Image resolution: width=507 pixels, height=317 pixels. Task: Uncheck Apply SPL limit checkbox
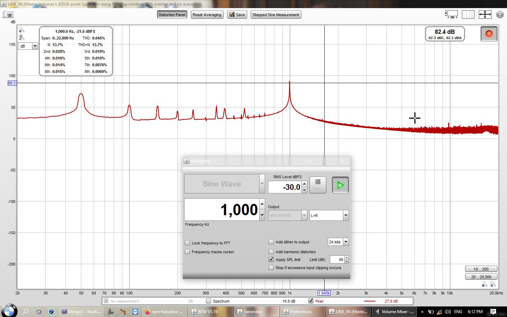pyautogui.click(x=271, y=259)
